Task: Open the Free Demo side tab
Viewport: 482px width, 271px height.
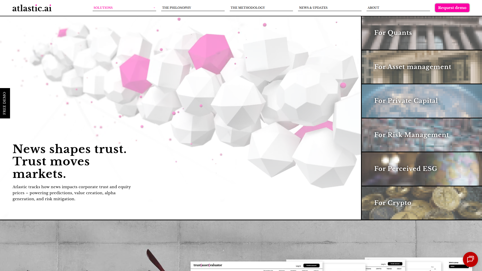Action: pyautogui.click(x=5, y=103)
